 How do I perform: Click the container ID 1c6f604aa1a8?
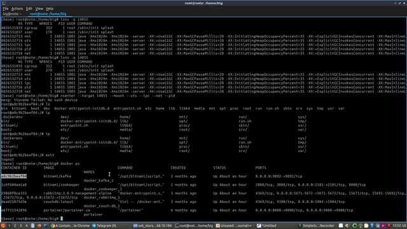point(14,185)
